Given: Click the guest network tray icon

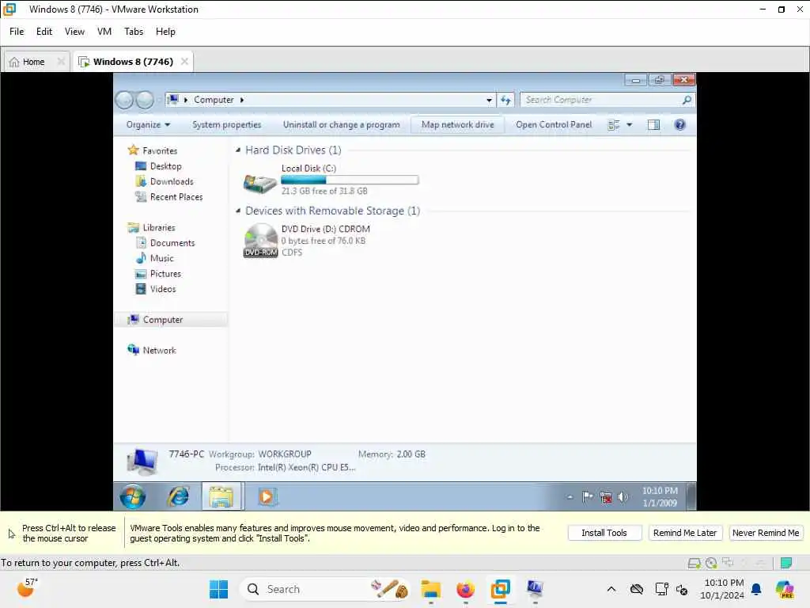Looking at the screenshot, I should [x=605, y=497].
